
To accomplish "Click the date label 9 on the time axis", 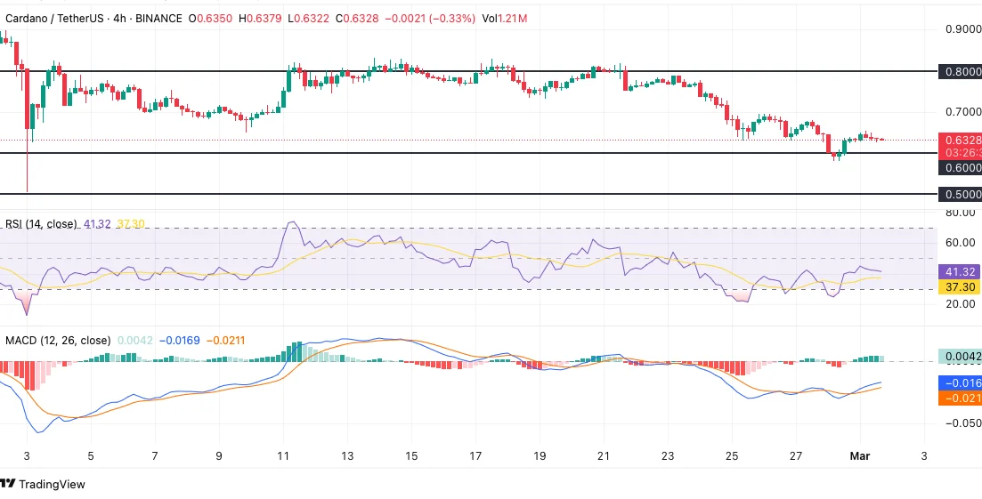I will pos(219,455).
